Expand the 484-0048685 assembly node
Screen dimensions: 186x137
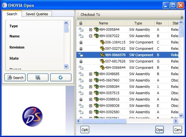coord(90,74)
